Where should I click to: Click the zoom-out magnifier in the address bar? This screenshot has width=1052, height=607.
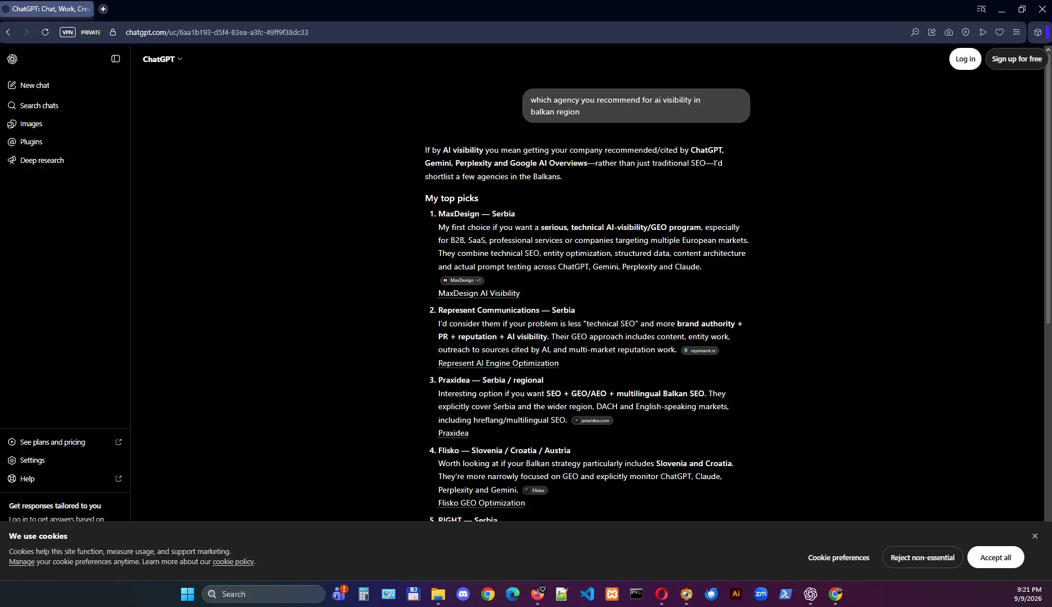(x=915, y=32)
